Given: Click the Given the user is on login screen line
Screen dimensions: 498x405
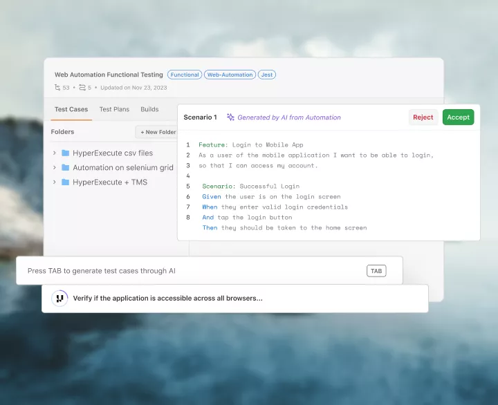Looking at the screenshot, I should [x=271, y=196].
